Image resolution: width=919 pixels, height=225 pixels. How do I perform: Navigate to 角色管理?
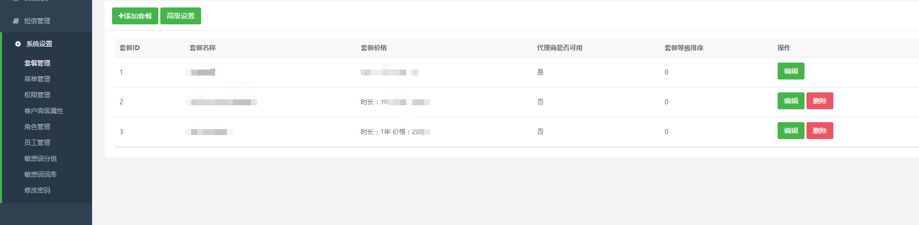click(x=37, y=127)
